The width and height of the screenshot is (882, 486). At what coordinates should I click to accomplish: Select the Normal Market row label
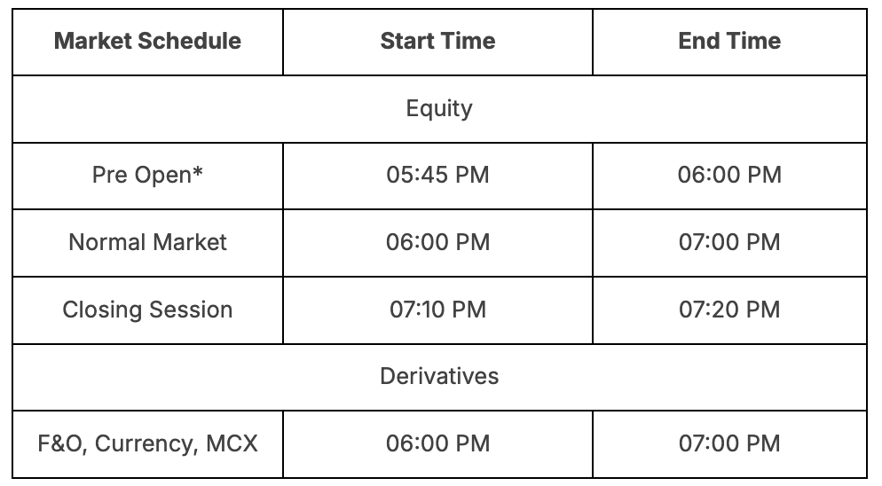(x=147, y=242)
